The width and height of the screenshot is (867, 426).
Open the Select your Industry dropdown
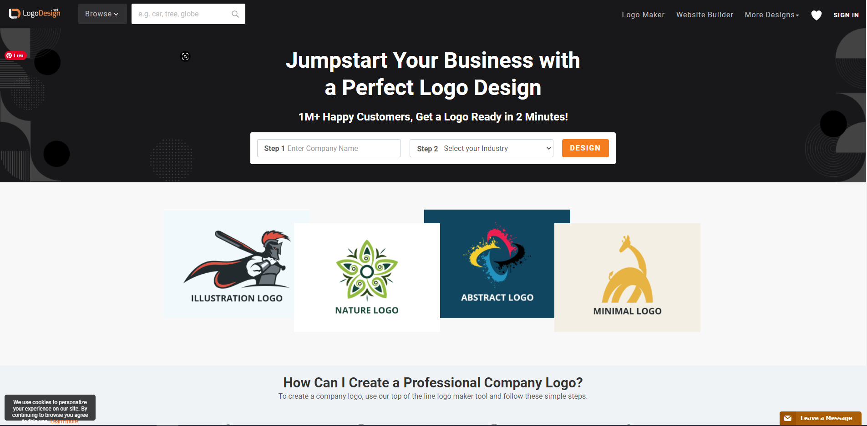pos(482,148)
